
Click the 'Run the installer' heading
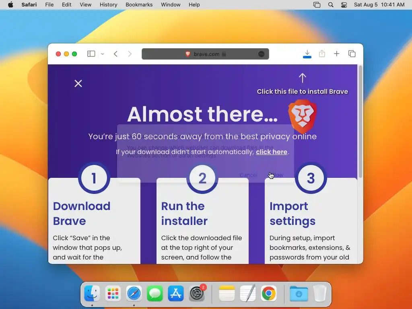pyautogui.click(x=184, y=213)
